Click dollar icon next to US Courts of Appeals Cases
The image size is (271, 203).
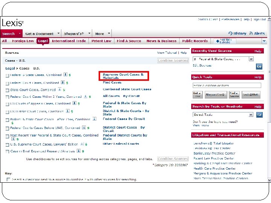(79, 104)
